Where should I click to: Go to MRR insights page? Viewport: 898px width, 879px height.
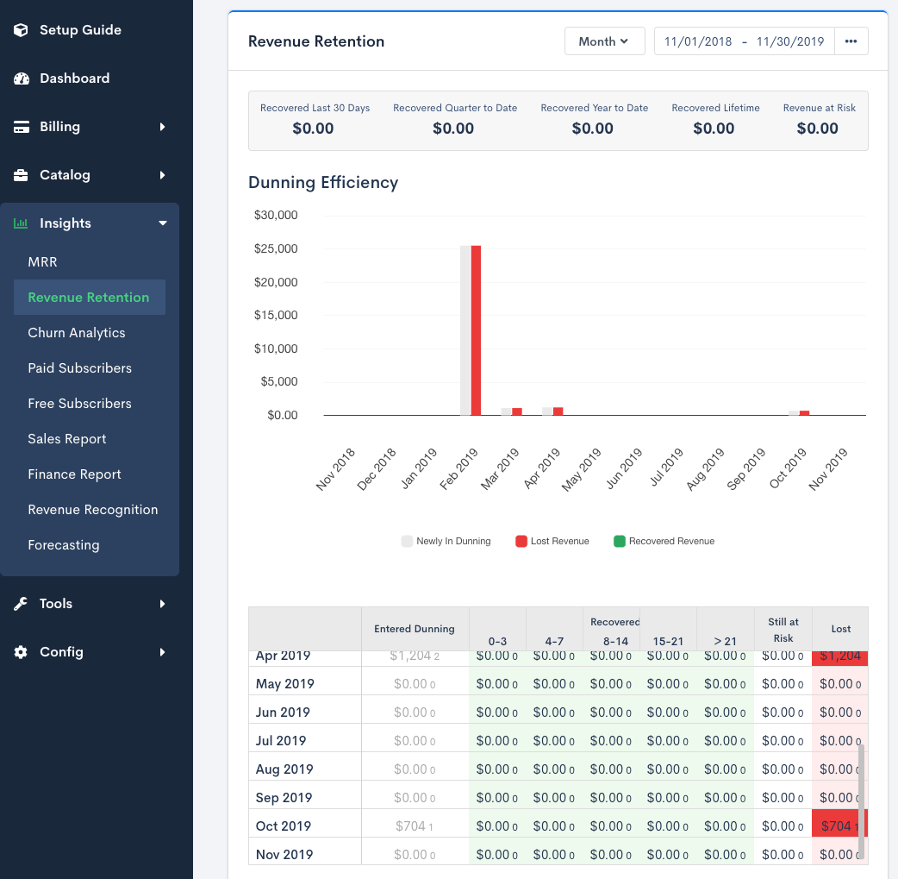click(x=42, y=262)
